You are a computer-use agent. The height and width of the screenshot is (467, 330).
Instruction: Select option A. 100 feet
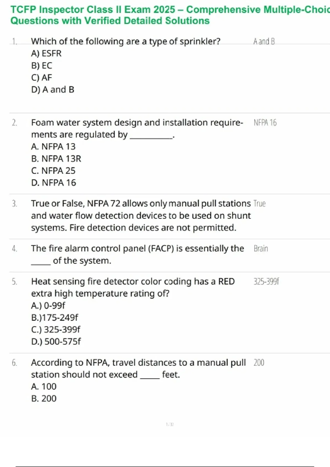coord(44,387)
